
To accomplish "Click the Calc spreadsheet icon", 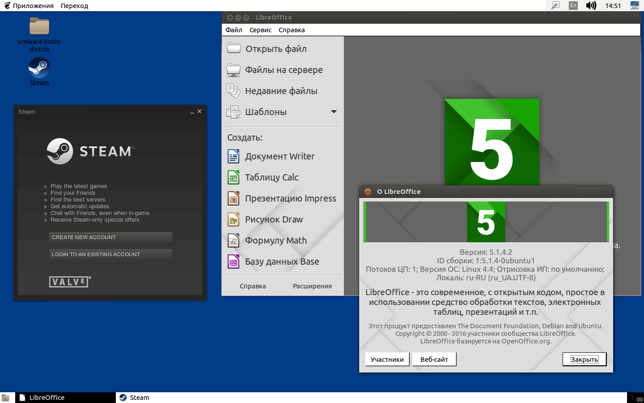I will tap(233, 177).
